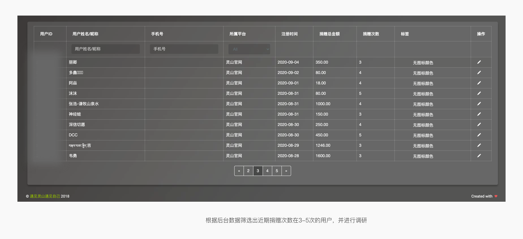Click the amount 1600.00
The height and width of the screenshot is (239, 523).
click(x=323, y=156)
